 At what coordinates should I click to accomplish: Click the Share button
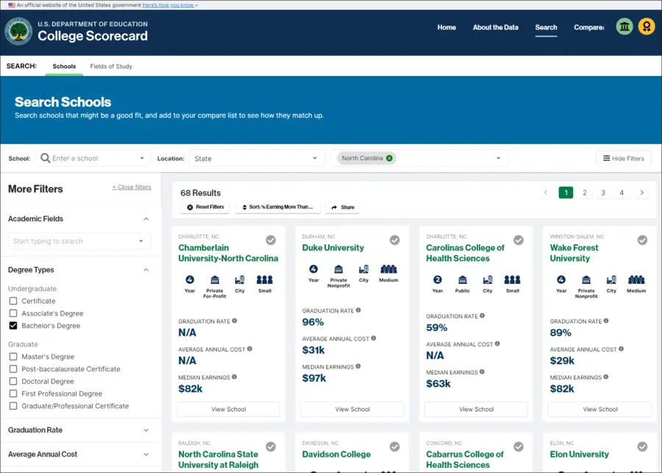pos(342,207)
